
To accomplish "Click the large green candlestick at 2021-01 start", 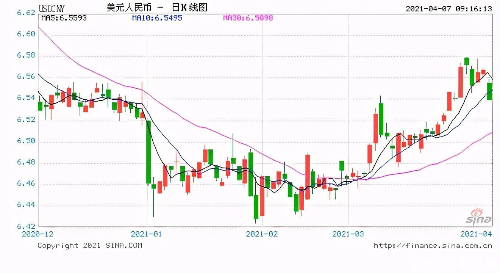I will (x=148, y=152).
